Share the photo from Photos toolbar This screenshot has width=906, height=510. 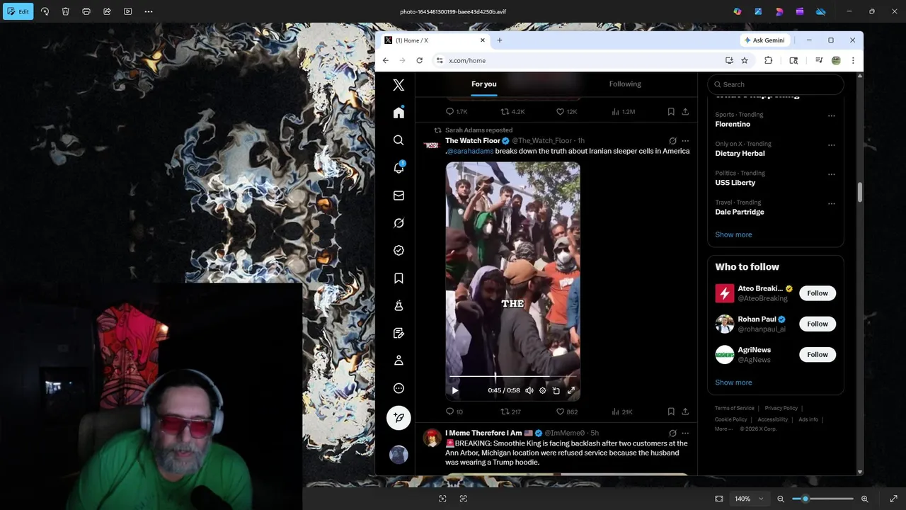[x=107, y=11]
